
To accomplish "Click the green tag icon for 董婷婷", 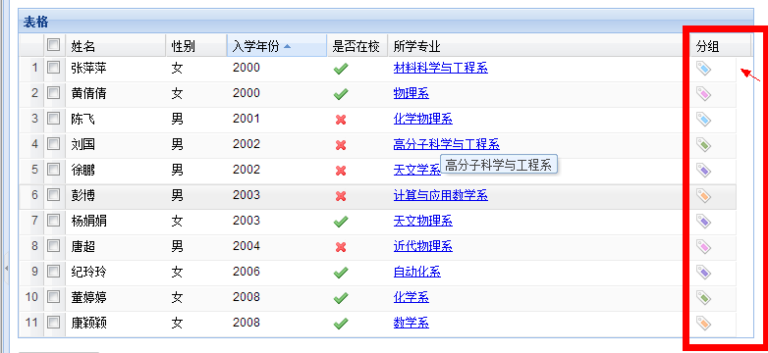I will [x=703, y=298].
